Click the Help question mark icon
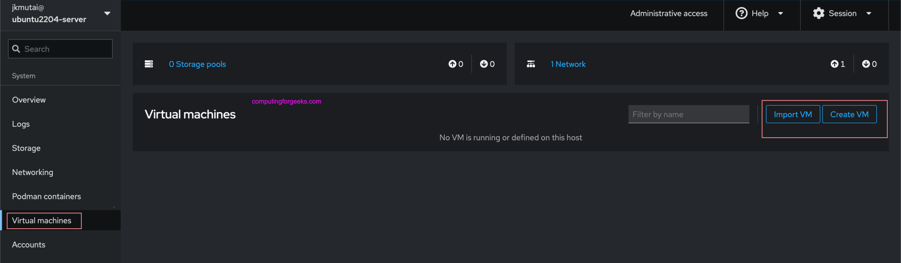Viewport: 901px width, 263px height. [741, 14]
